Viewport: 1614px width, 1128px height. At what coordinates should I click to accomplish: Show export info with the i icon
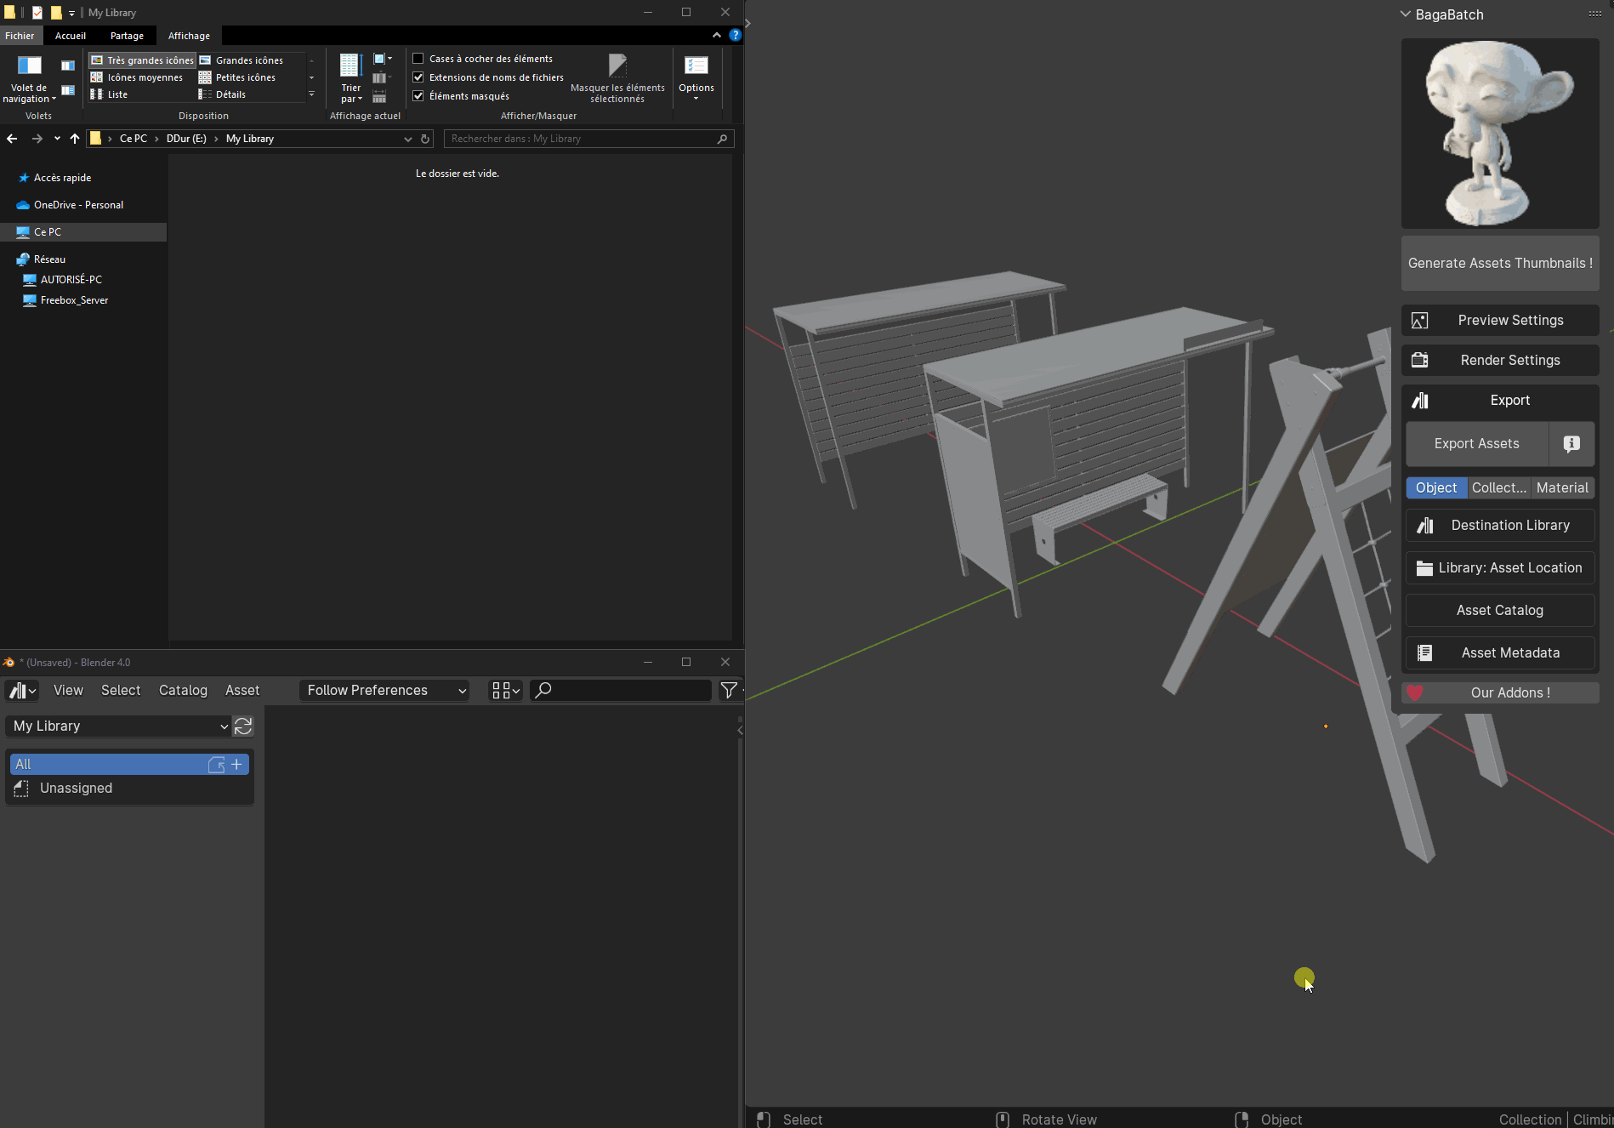pos(1571,444)
